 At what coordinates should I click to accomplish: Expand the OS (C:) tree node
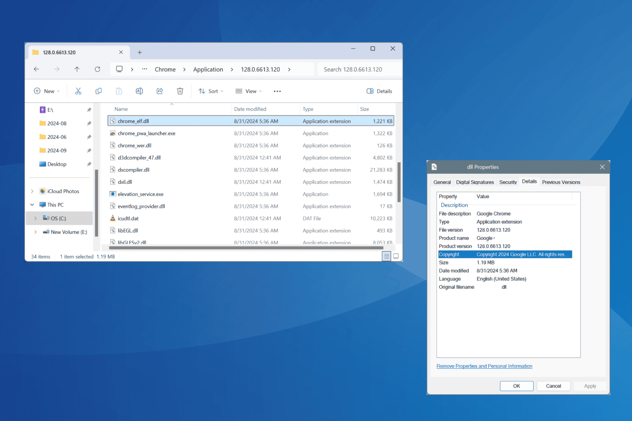point(35,218)
